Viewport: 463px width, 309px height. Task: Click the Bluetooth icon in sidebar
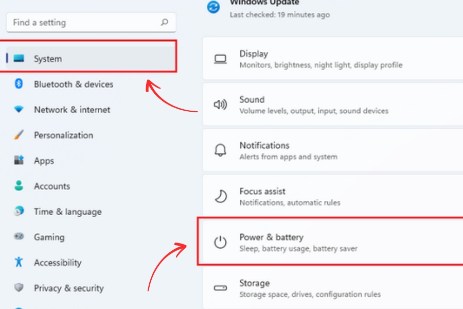19,84
